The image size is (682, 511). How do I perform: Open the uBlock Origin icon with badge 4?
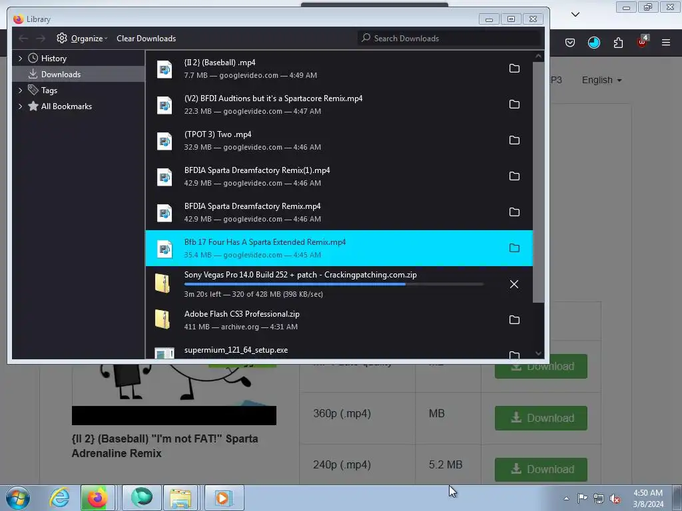coord(643,42)
